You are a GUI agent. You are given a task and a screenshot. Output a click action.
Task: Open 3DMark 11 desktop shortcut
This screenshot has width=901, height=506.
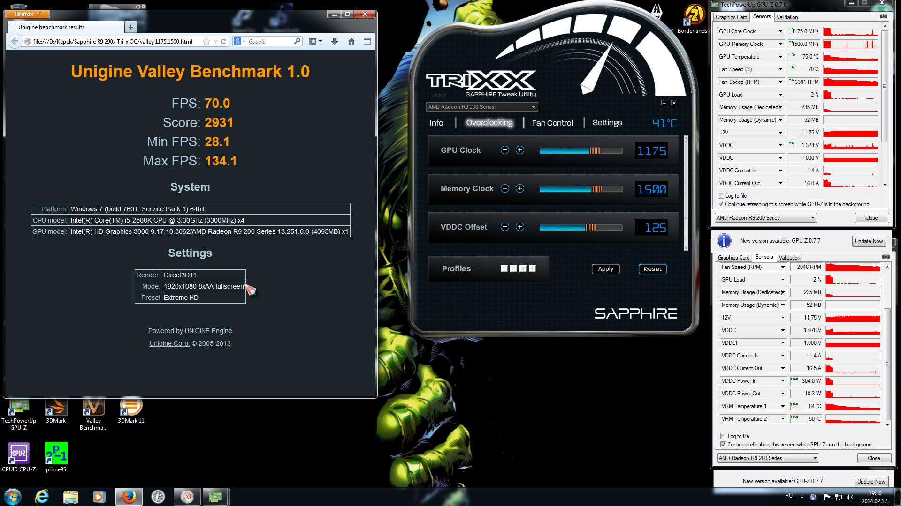[x=131, y=411]
